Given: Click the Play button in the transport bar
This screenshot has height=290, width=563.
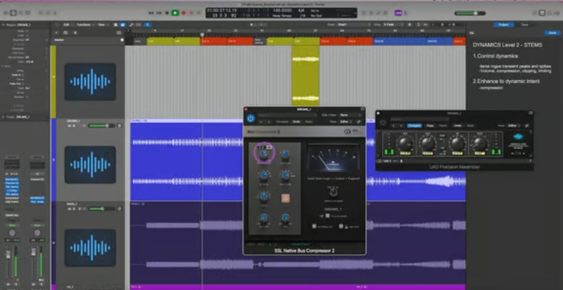Looking at the screenshot, I should [x=175, y=12].
